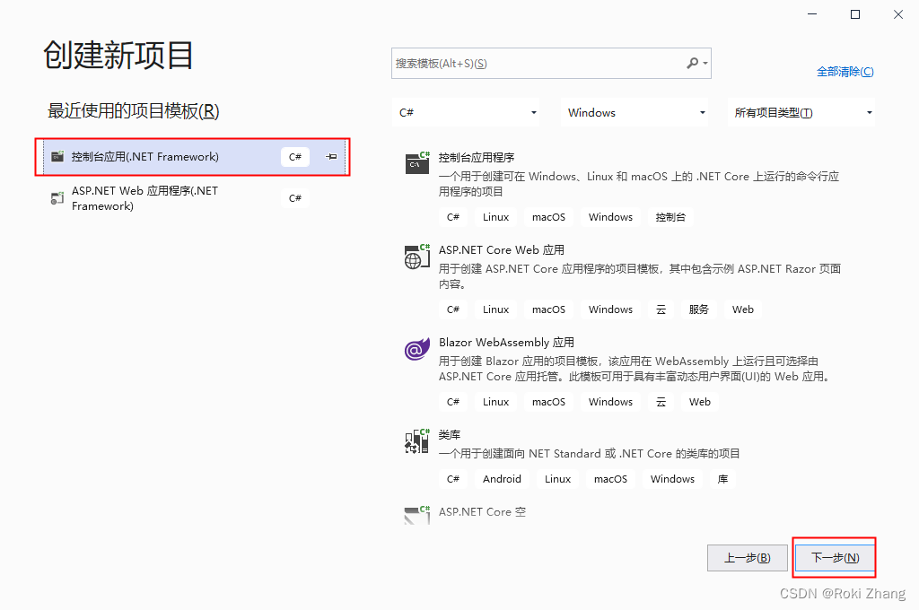Click the ASP.NET Web app icon in recent templates
This screenshot has height=610, width=919.
(57, 198)
